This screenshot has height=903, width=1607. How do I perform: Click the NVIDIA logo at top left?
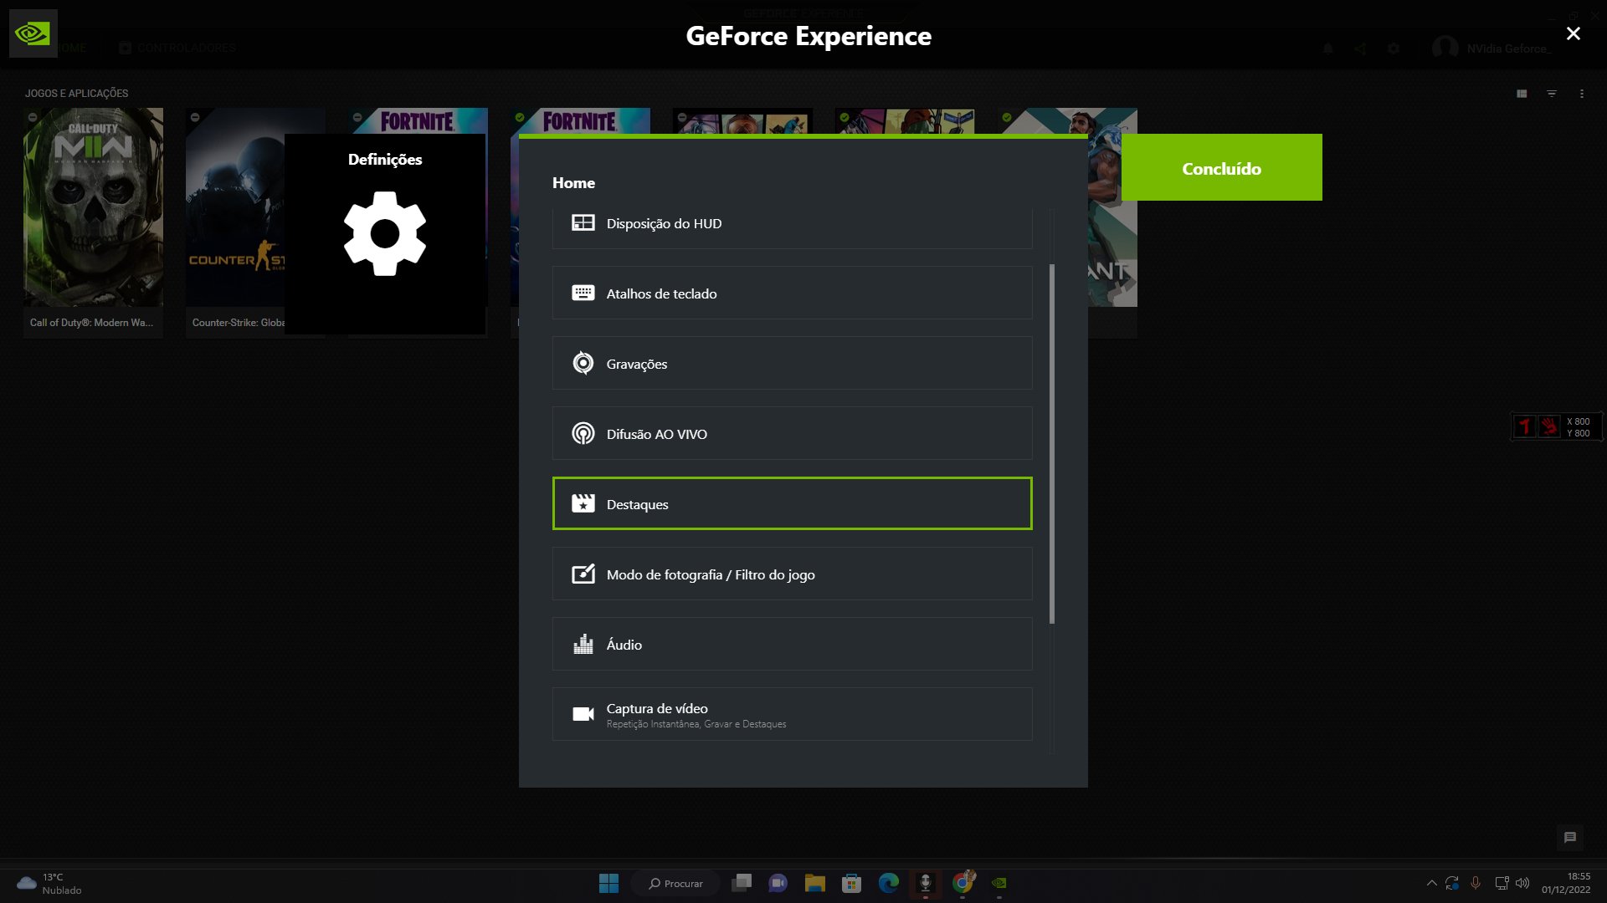pyautogui.click(x=33, y=33)
